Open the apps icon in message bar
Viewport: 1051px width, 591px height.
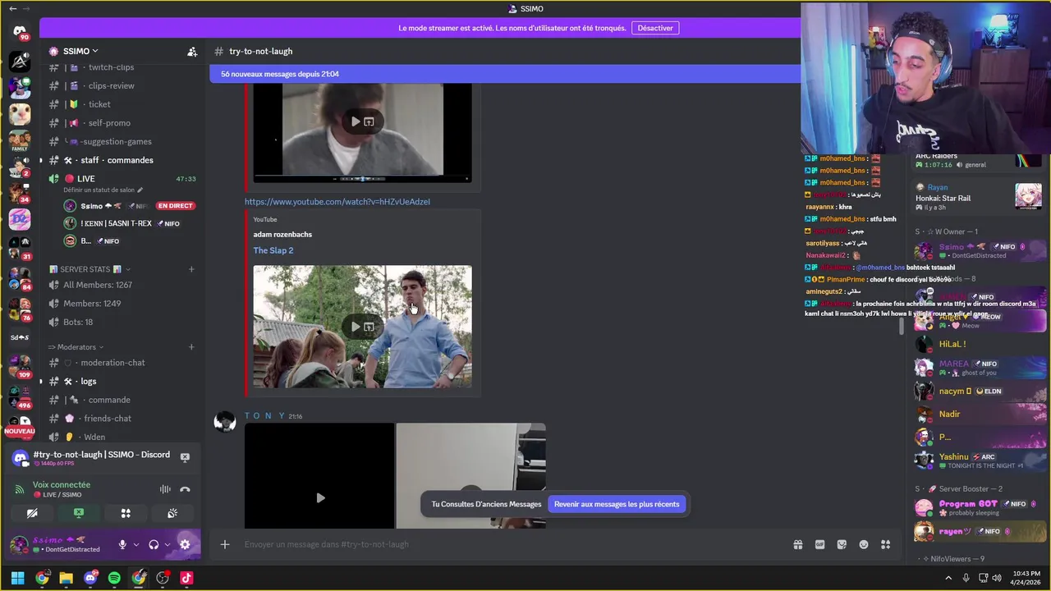886,544
